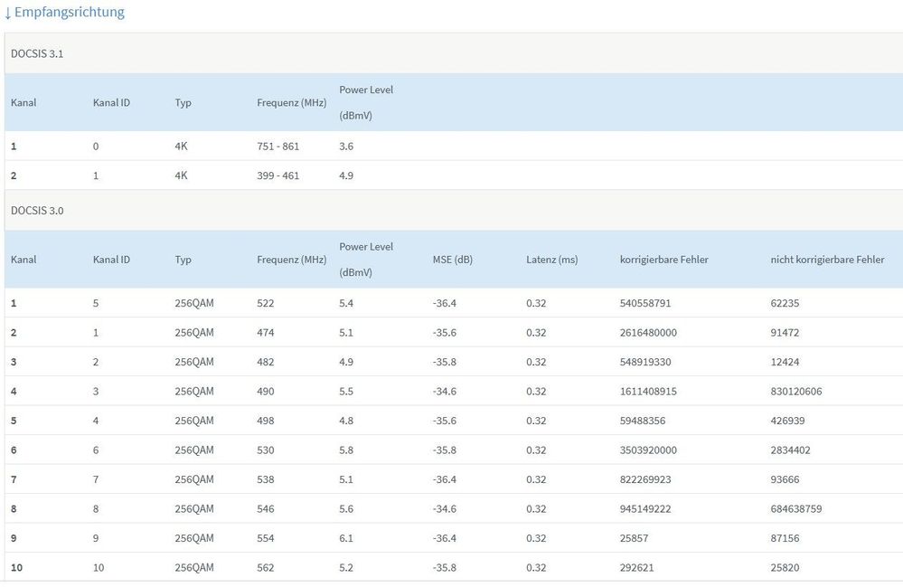Collapse the Empfangsrichtung section heading

click(x=64, y=12)
